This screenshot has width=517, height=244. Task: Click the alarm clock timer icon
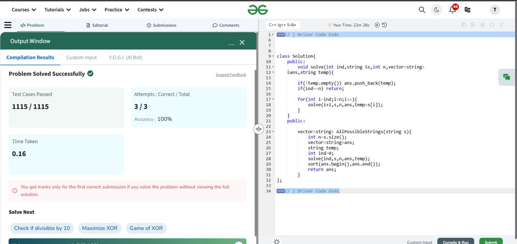click(x=330, y=25)
